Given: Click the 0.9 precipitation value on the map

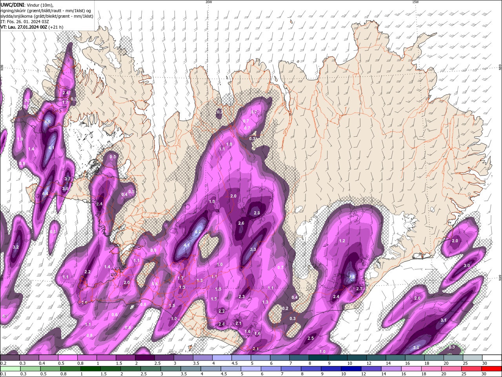Looking at the screenshot, I should pyautogui.click(x=22, y=164).
